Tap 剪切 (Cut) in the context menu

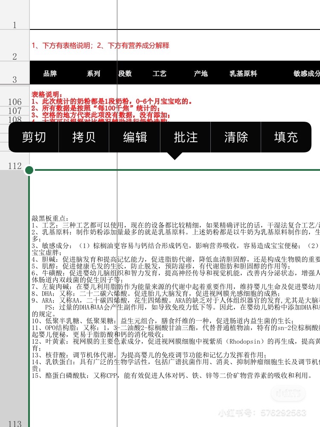[34, 137]
